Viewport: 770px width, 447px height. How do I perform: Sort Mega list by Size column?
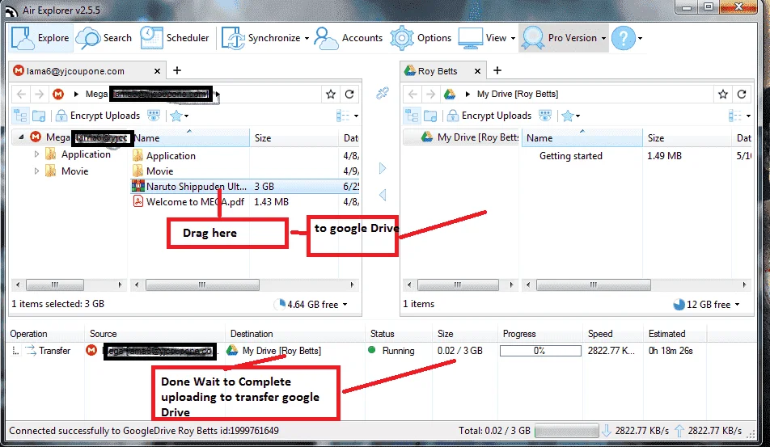[294, 138]
